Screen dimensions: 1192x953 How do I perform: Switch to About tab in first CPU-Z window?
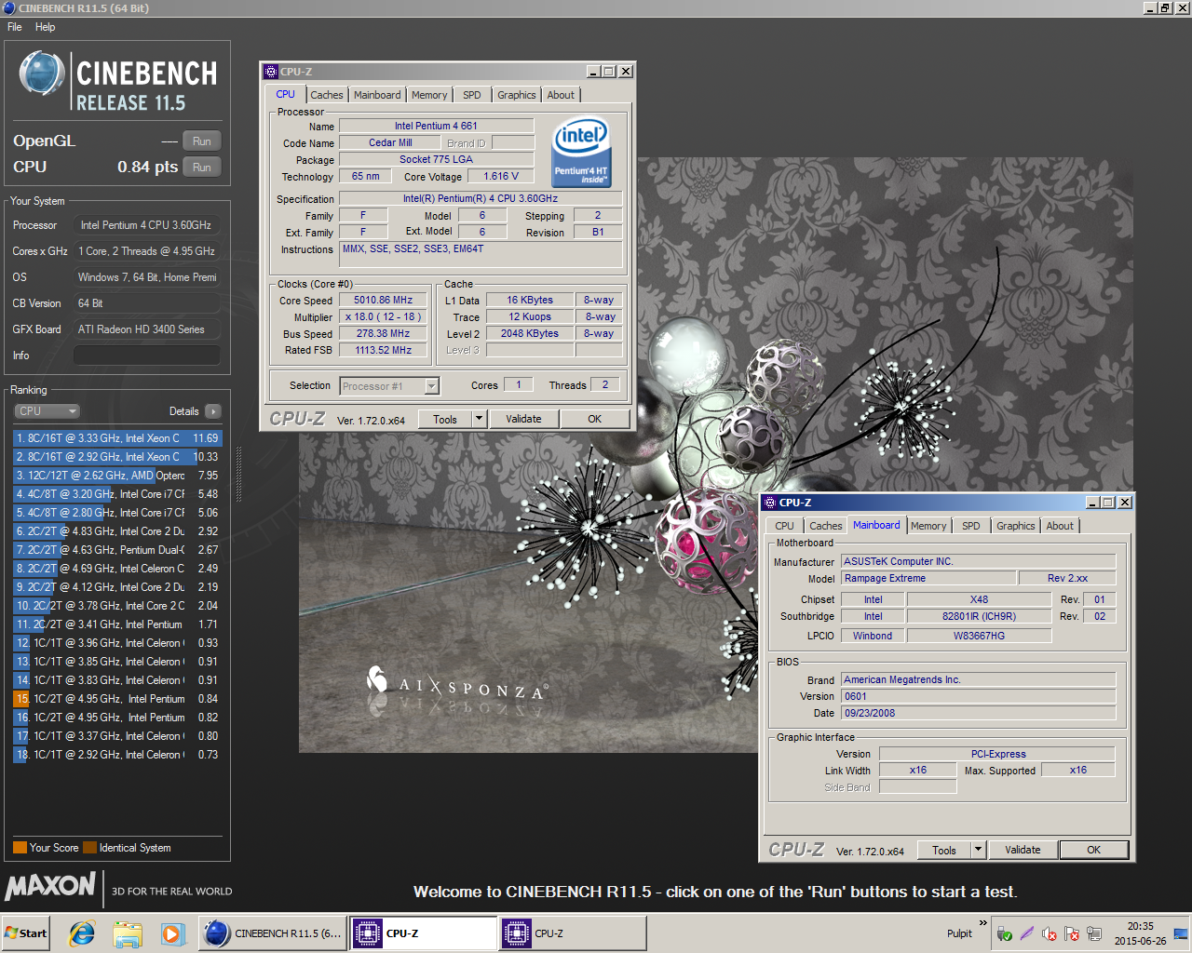pyautogui.click(x=561, y=95)
